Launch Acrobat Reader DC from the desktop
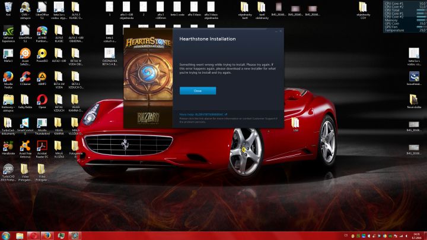The width and height of the screenshot is (427, 240). 42,150
